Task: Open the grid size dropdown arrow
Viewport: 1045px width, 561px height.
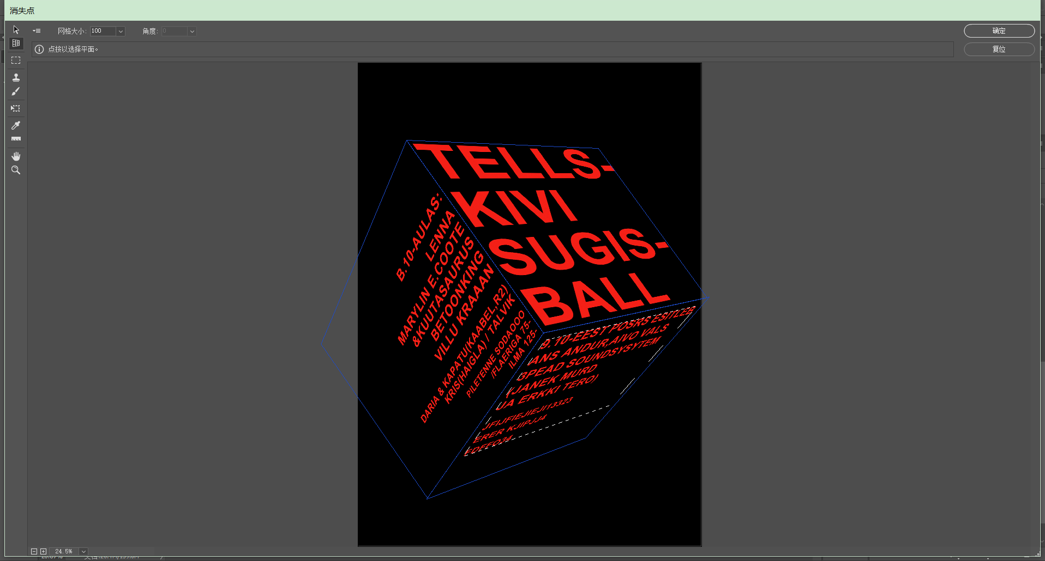Action: [121, 31]
